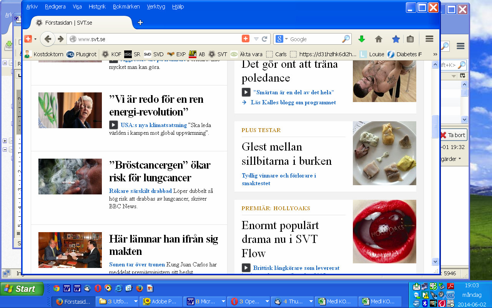Show bookmarks list icon

[410, 39]
